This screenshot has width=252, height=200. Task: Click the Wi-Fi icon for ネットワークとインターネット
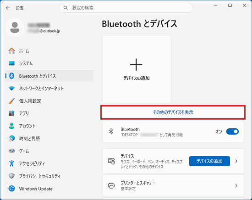coord(11,89)
